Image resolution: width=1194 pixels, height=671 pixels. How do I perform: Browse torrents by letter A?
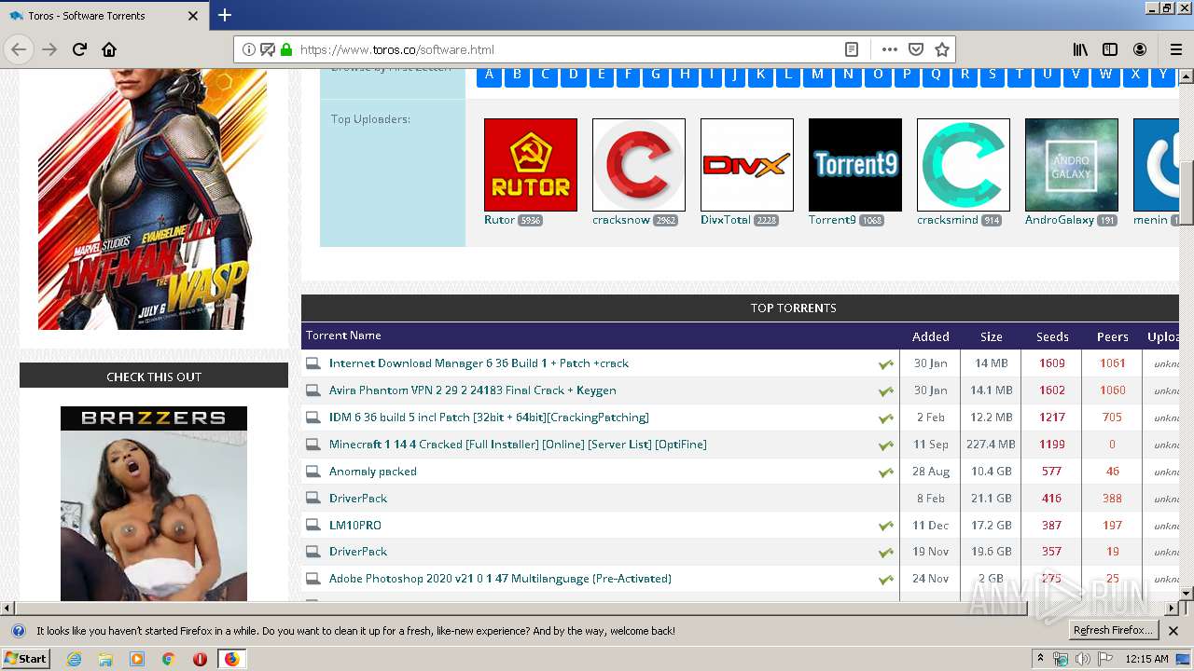[x=489, y=75]
